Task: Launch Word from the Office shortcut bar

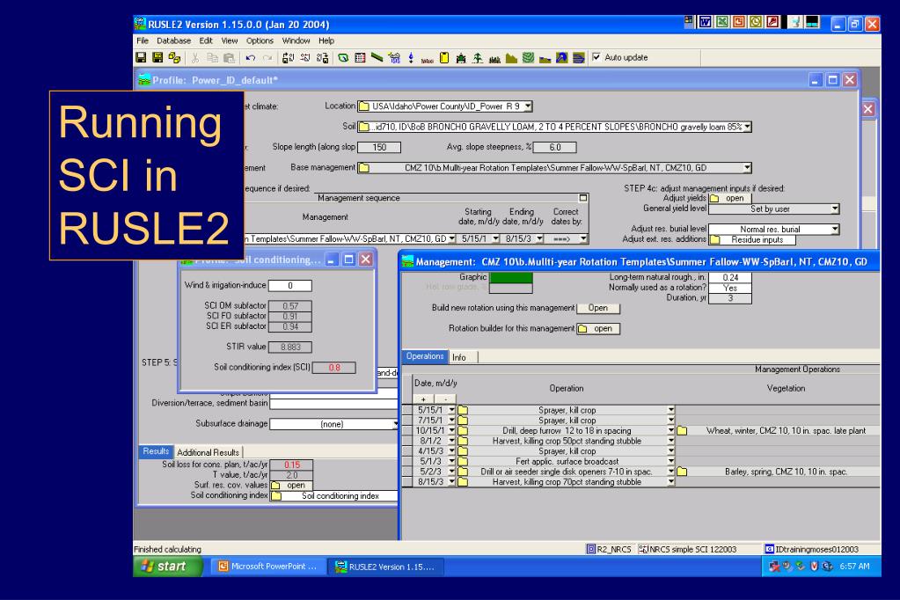Action: tap(705, 22)
